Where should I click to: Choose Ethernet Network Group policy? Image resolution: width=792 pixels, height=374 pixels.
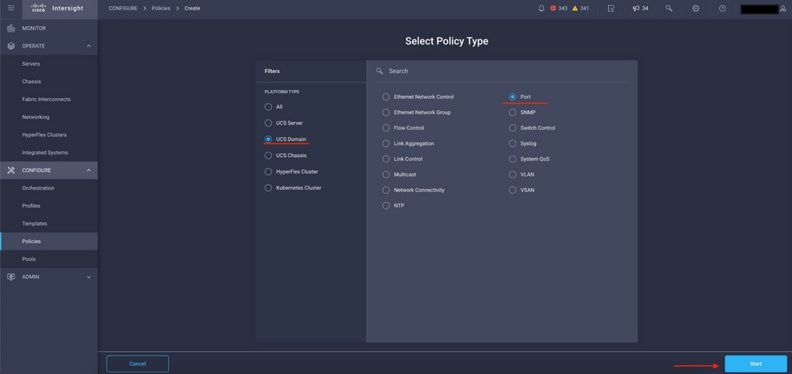click(386, 113)
